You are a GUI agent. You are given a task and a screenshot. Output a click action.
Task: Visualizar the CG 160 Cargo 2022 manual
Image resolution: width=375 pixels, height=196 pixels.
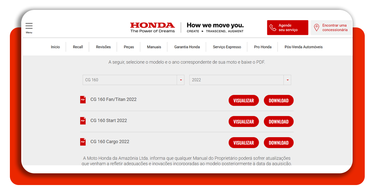click(x=244, y=143)
